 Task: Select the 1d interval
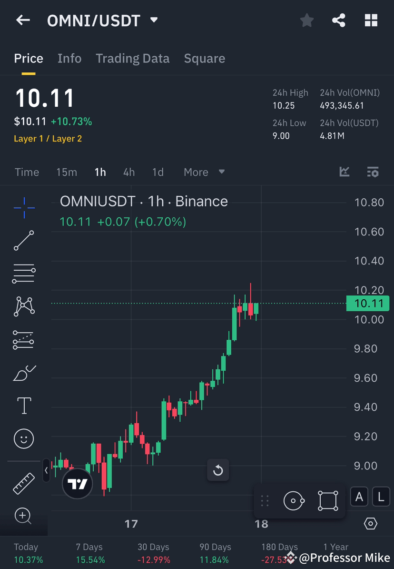pyautogui.click(x=158, y=172)
